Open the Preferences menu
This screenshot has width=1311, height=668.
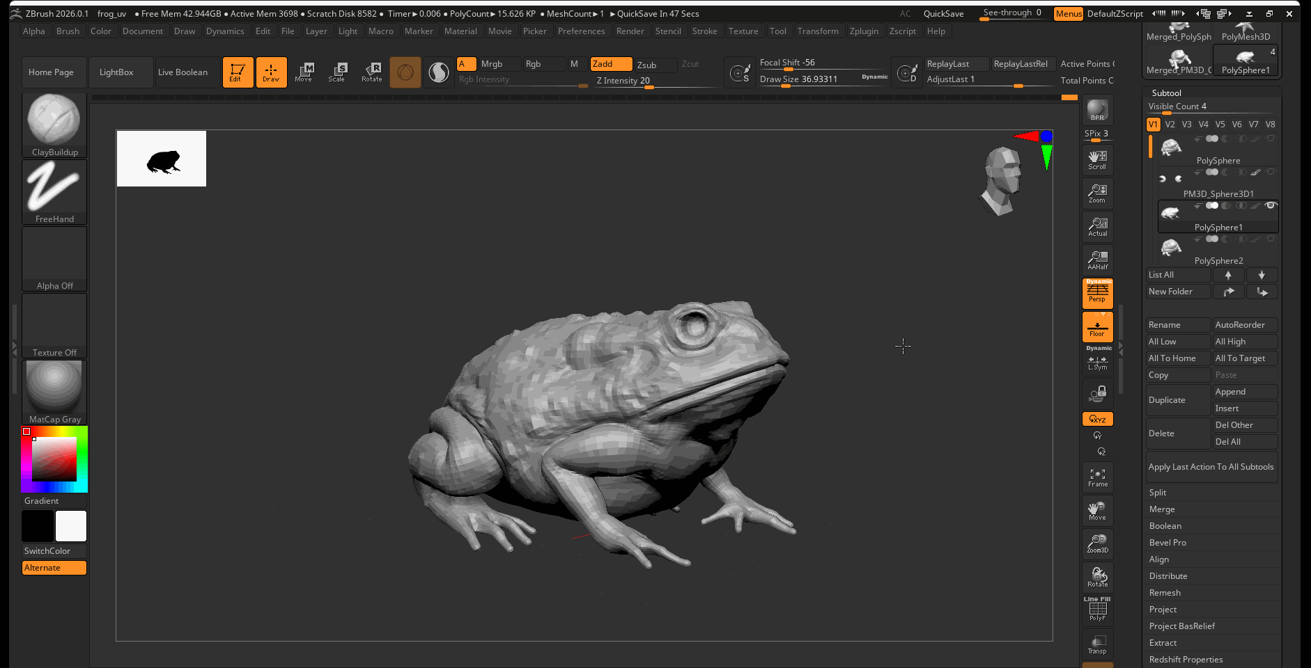click(581, 31)
